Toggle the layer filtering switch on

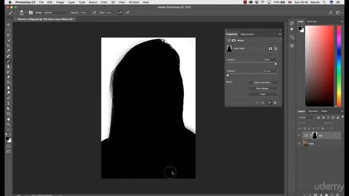click(x=342, y=117)
